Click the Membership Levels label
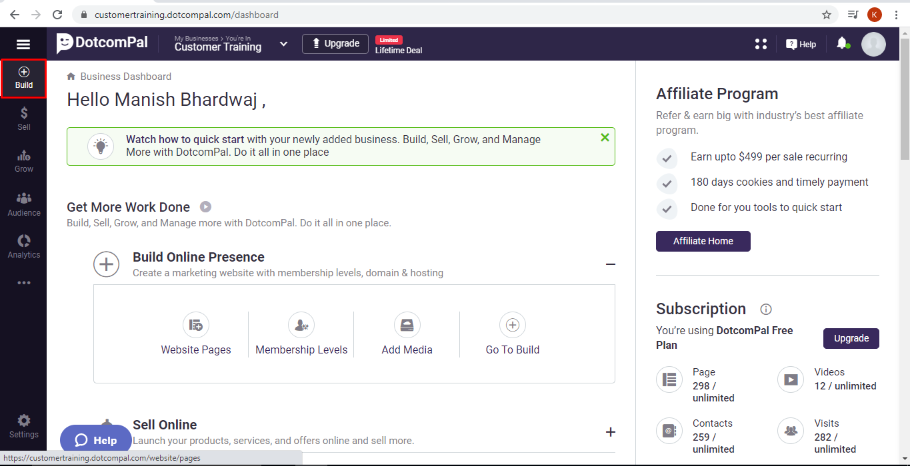 click(301, 349)
